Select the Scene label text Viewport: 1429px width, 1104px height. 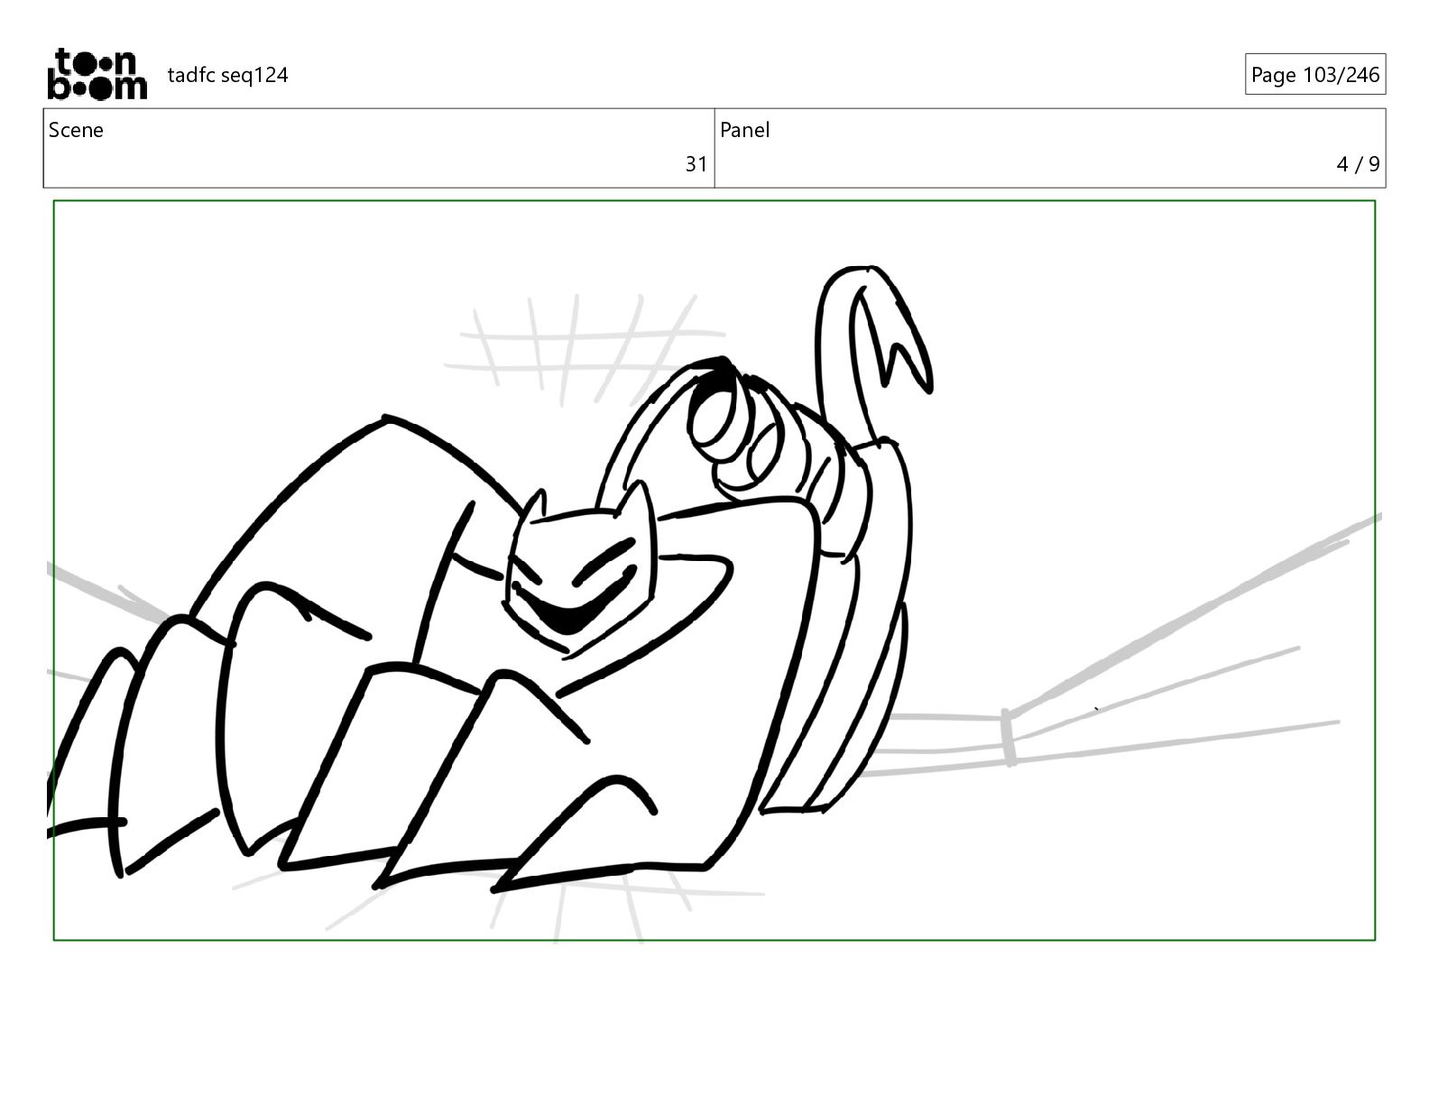coord(76,130)
